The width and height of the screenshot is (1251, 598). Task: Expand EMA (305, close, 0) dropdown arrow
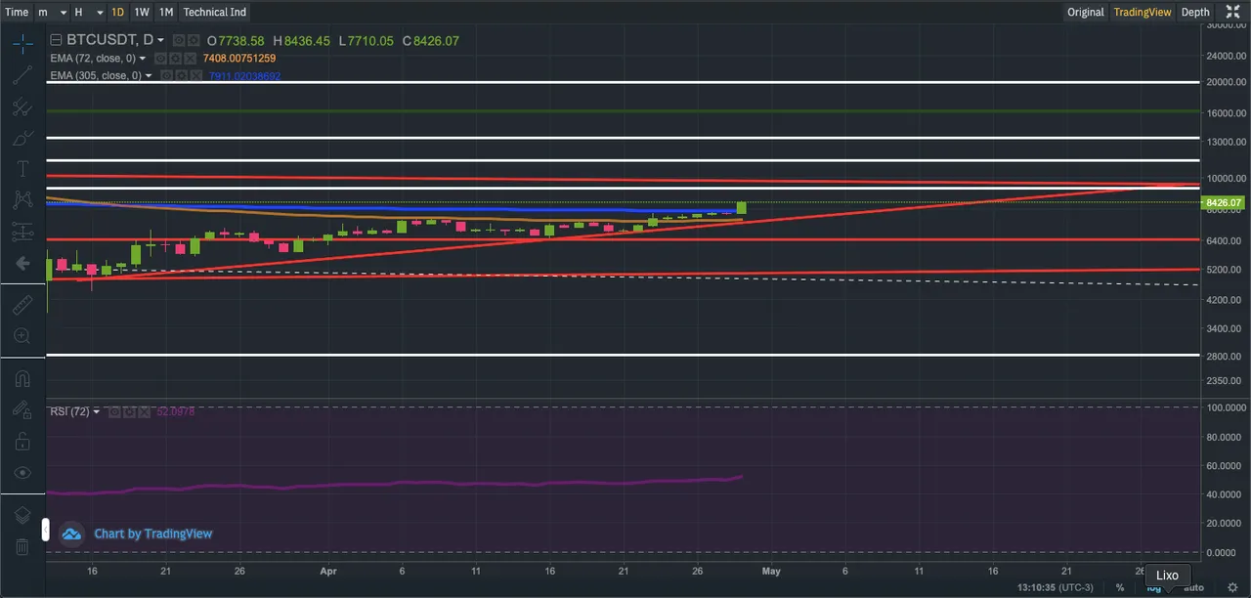point(149,75)
